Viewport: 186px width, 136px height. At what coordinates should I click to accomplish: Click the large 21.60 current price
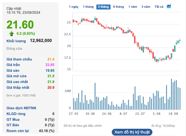coord(20,25)
